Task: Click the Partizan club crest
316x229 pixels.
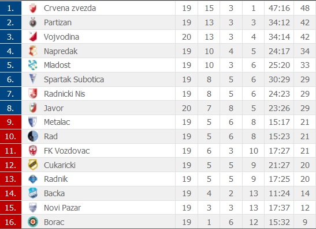Action: click(x=33, y=22)
